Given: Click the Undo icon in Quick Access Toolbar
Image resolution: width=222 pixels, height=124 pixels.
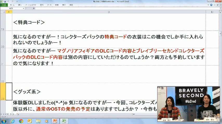Looking at the screenshot, I should coord(8,1).
